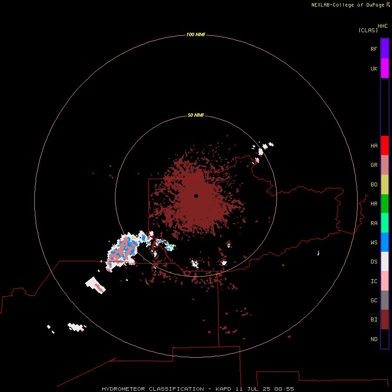Click the UK magenta legend swatch
This screenshot has height=392, width=392.
point(385,68)
